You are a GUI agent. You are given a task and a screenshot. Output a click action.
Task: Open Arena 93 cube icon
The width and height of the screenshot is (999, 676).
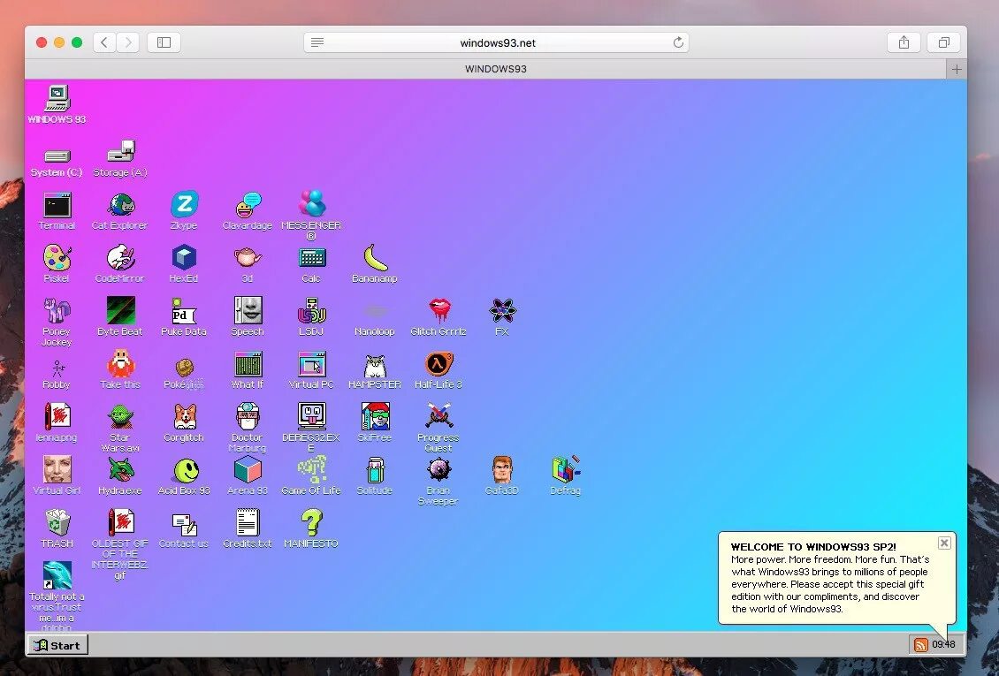pos(248,470)
